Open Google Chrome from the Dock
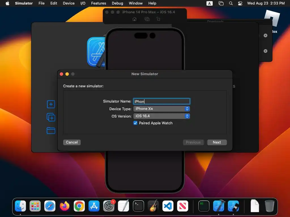The width and height of the screenshot is (290, 217). (x=79, y=206)
